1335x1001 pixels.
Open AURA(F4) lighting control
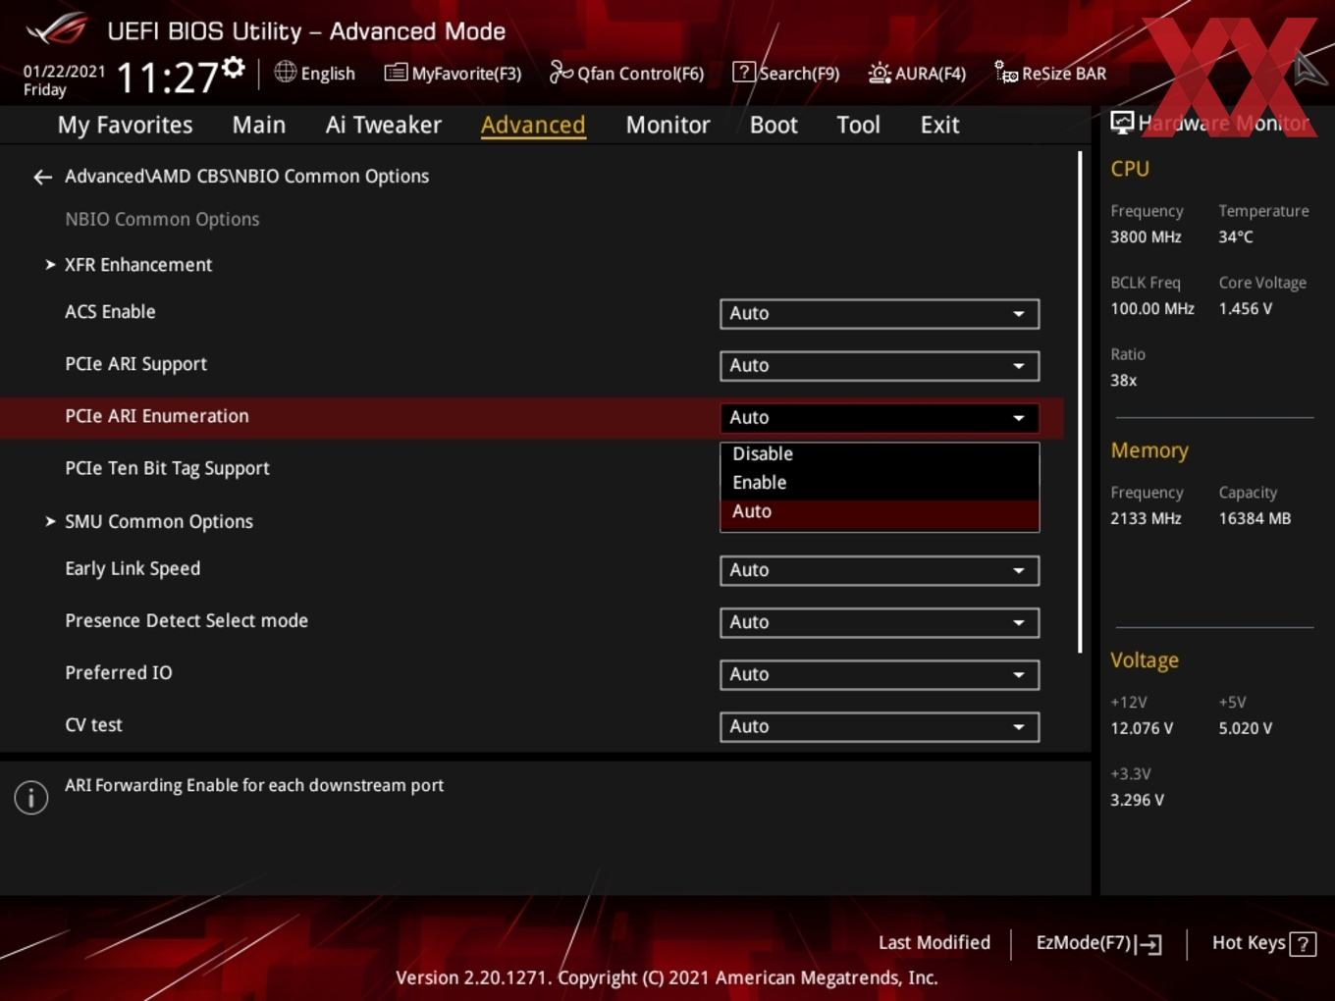point(917,74)
